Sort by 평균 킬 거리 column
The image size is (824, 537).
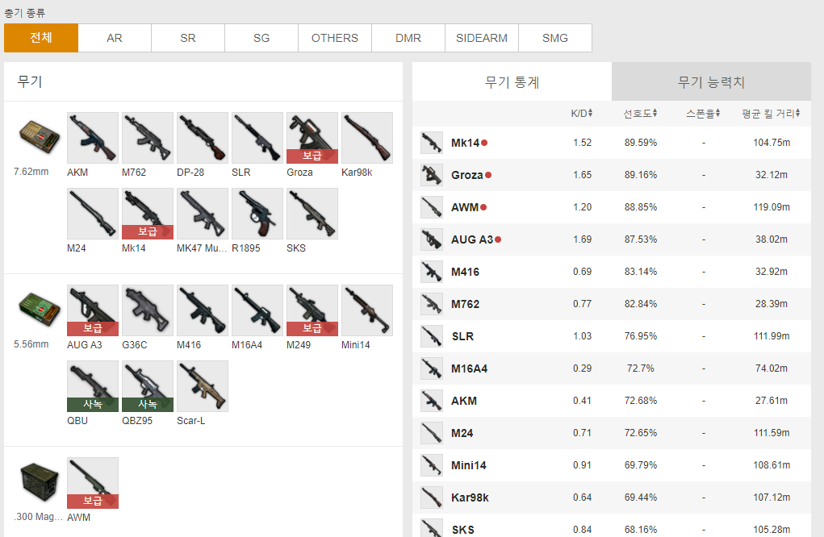tap(771, 114)
